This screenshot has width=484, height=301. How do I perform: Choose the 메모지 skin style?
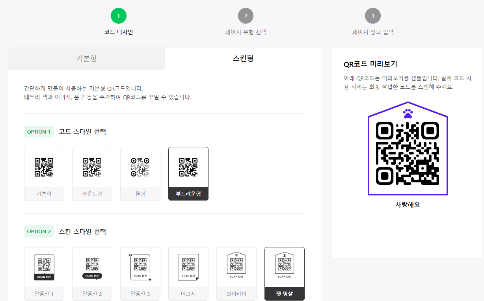point(188,274)
